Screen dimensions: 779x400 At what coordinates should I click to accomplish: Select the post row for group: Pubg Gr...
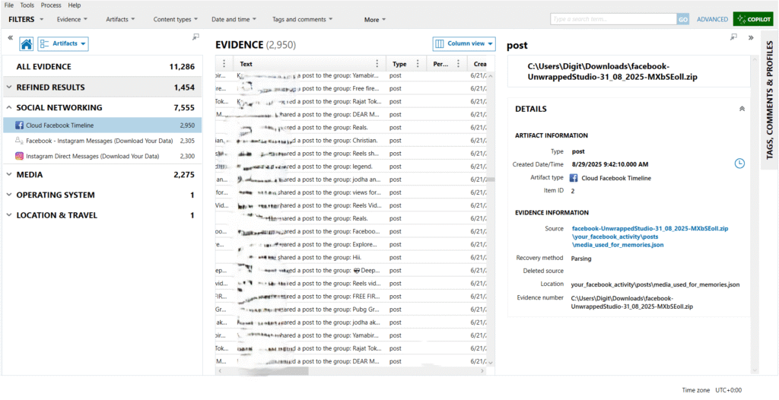[351, 309]
